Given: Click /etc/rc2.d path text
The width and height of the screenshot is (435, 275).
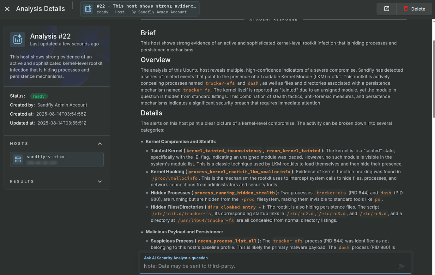Looking at the screenshot, I should tap(300, 214).
